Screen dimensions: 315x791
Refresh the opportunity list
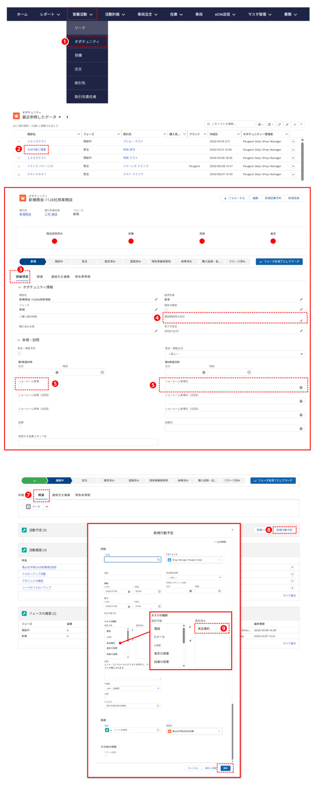click(279, 124)
